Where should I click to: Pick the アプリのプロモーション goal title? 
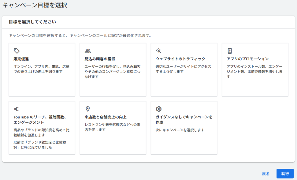pos(247,59)
